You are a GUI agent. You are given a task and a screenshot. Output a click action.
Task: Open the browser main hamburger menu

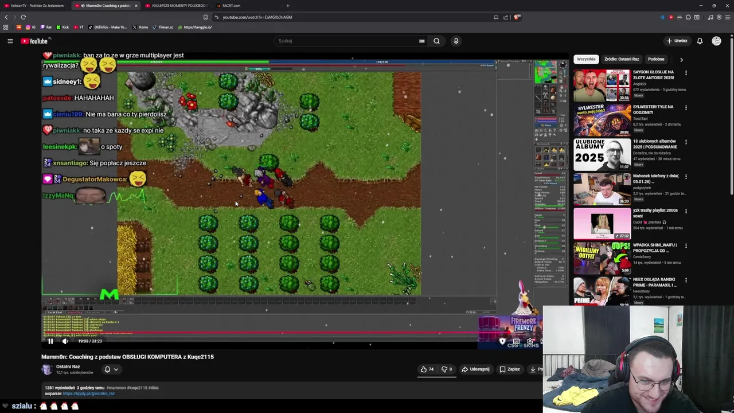(727, 17)
